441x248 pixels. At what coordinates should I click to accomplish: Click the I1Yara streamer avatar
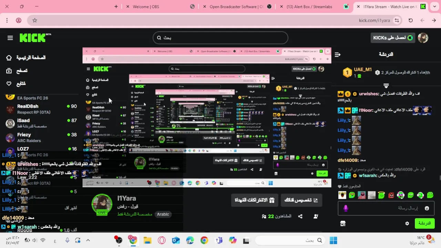pyautogui.click(x=102, y=204)
